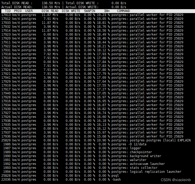Click IO value 17.27 %

click(103, 89)
